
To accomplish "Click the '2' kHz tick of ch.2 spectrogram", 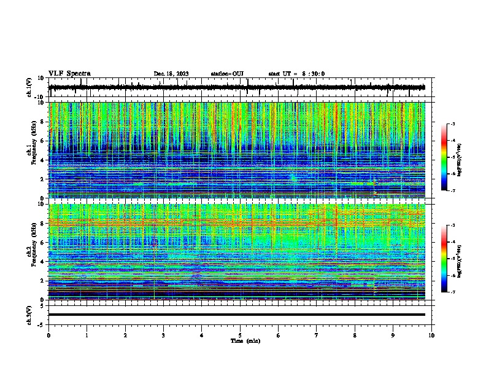I will pos(42,281).
